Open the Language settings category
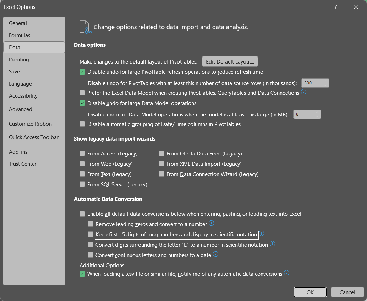The width and height of the screenshot is (367, 301). [x=34, y=83]
